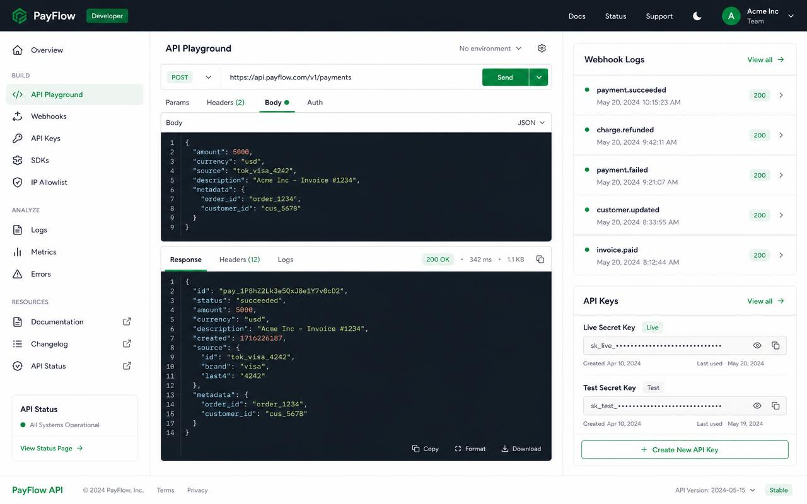This screenshot has width=807, height=504.
Task: Send the API request
Action: pyautogui.click(x=505, y=77)
